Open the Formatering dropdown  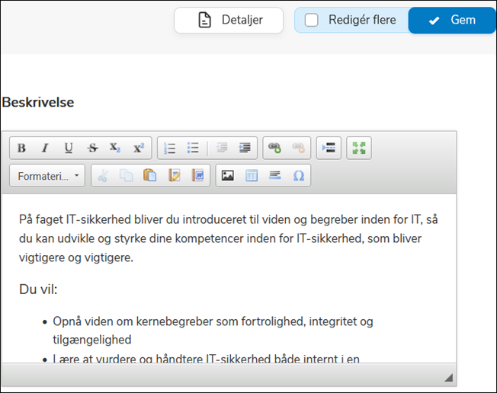[47, 176]
